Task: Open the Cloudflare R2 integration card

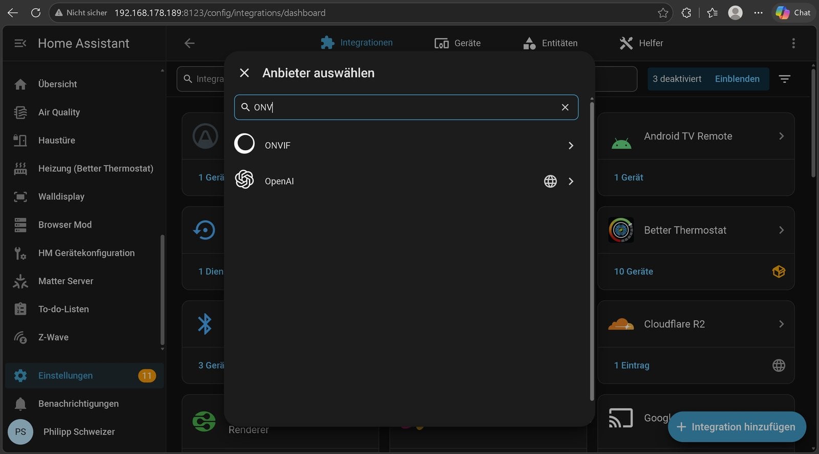Action: click(x=696, y=324)
